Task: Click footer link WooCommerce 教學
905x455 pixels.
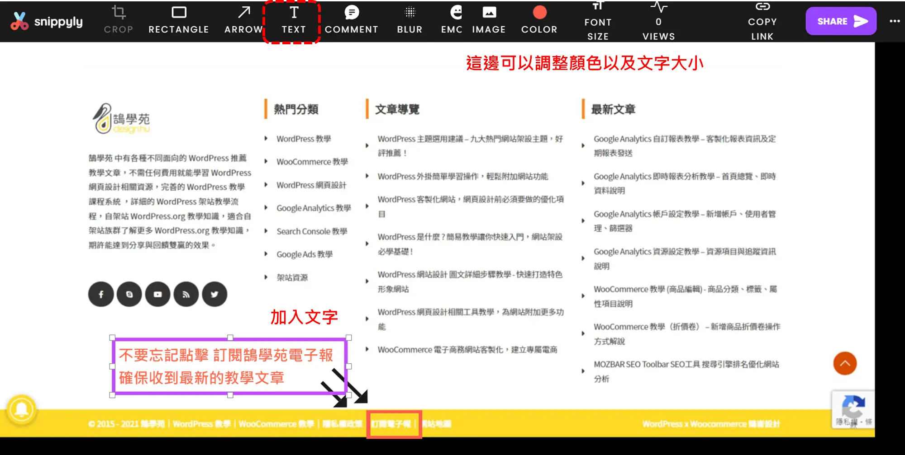Action: click(276, 424)
